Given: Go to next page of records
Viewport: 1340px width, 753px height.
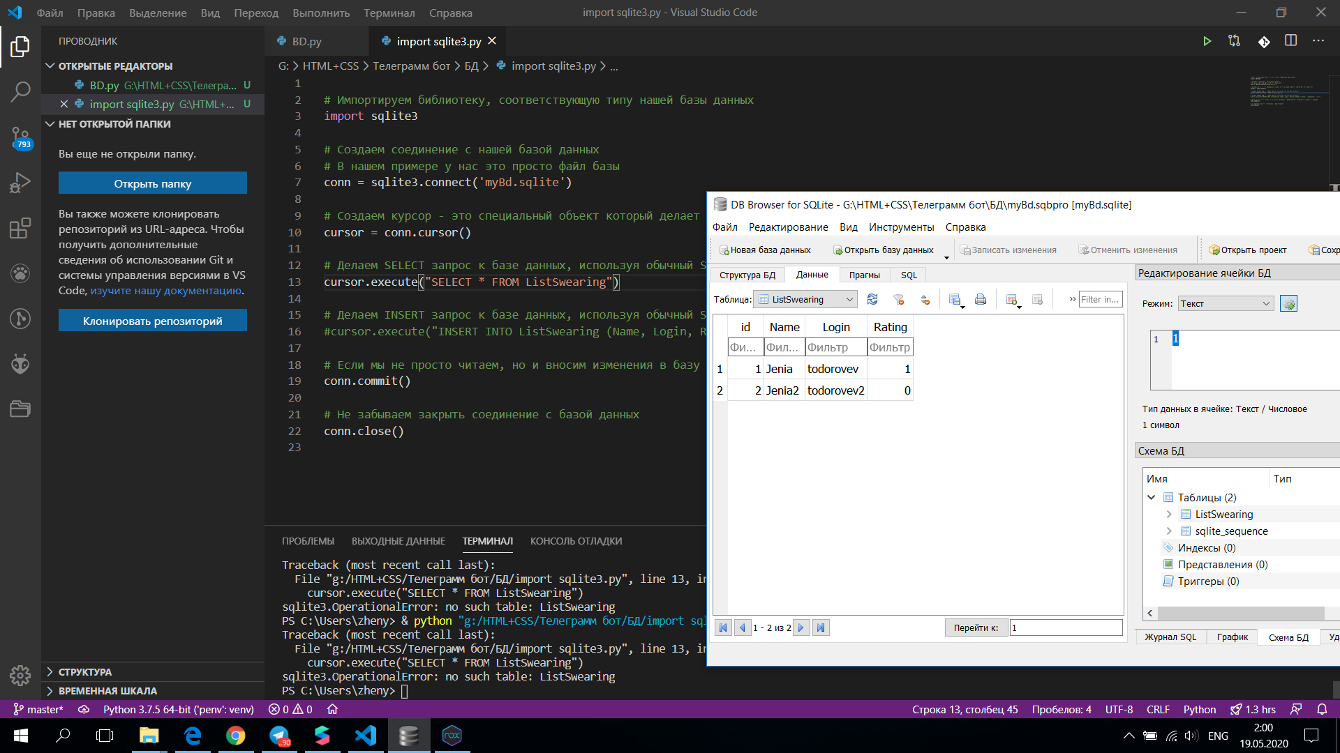Looking at the screenshot, I should (x=801, y=627).
